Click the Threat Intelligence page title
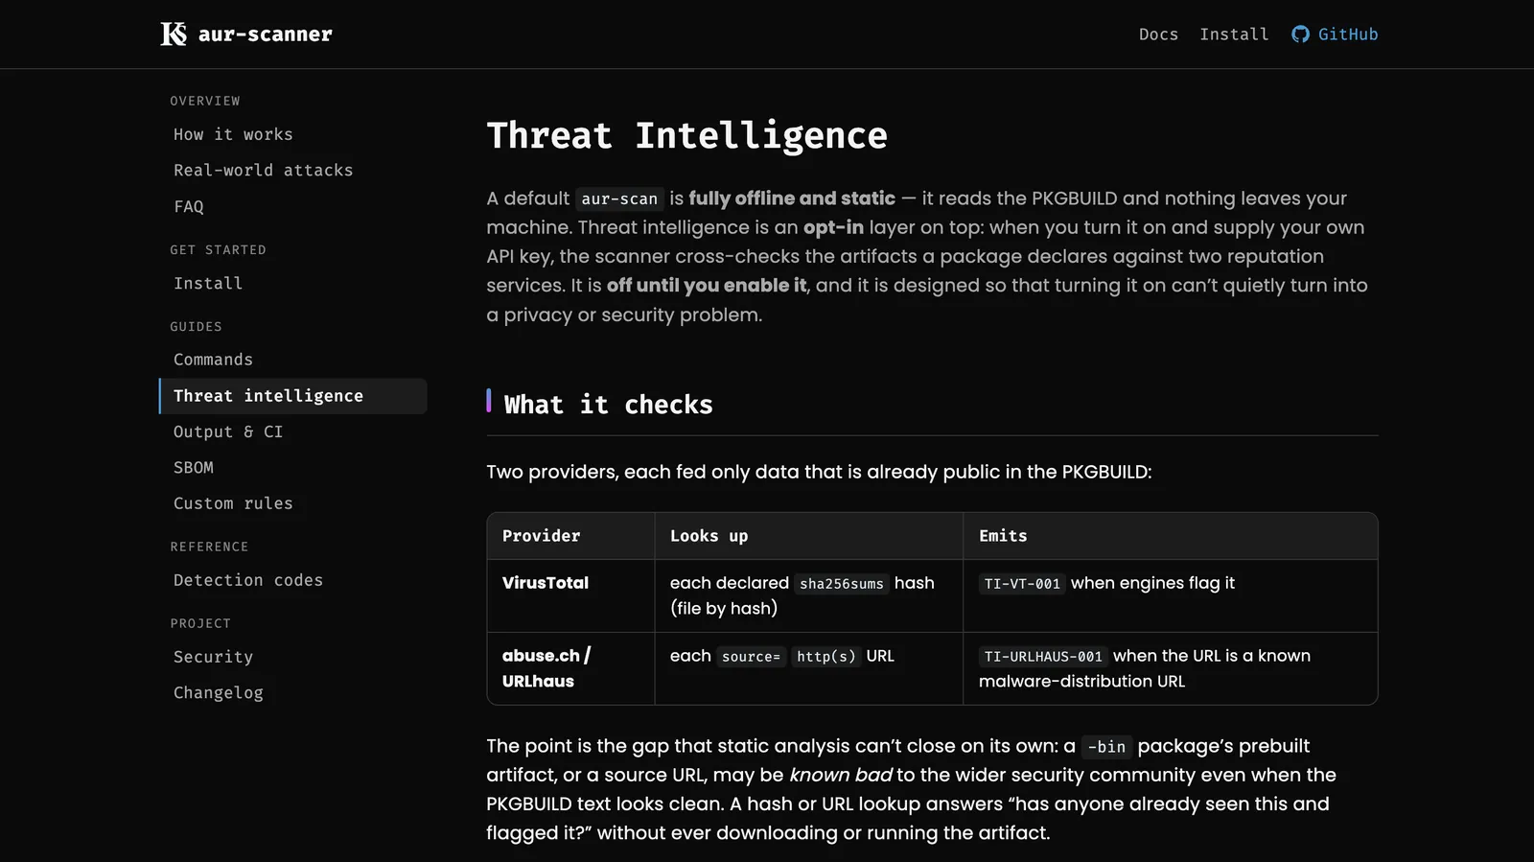Viewport: 1534px width, 862px height. 686,135
